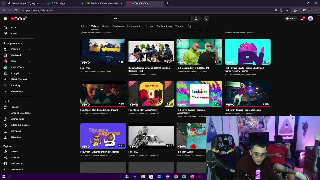Open YouTube notifications bell
Screen dimensions: 320x180
click(302, 18)
